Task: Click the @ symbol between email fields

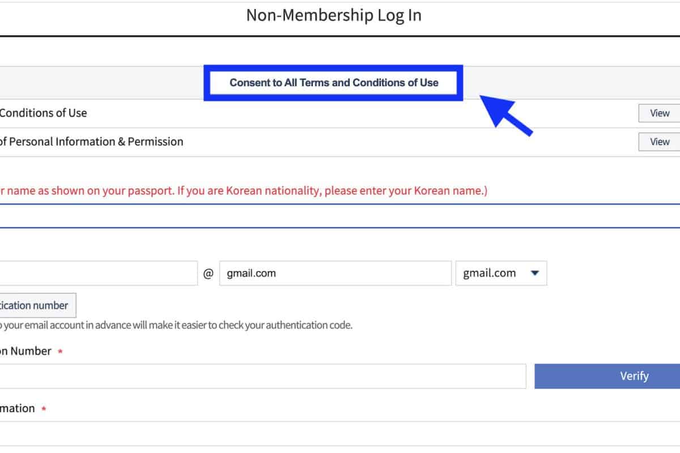Action: tap(209, 273)
